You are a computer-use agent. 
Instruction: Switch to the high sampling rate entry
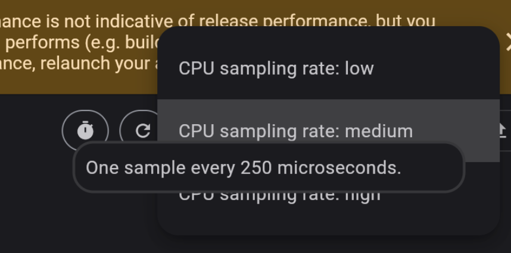pyautogui.click(x=280, y=197)
